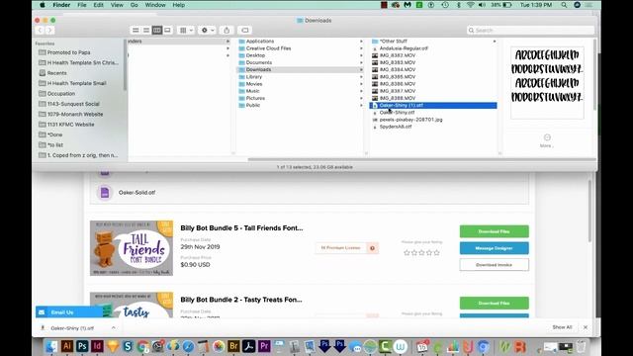Click Download Invoice for Tall Friends bundle

(x=495, y=265)
